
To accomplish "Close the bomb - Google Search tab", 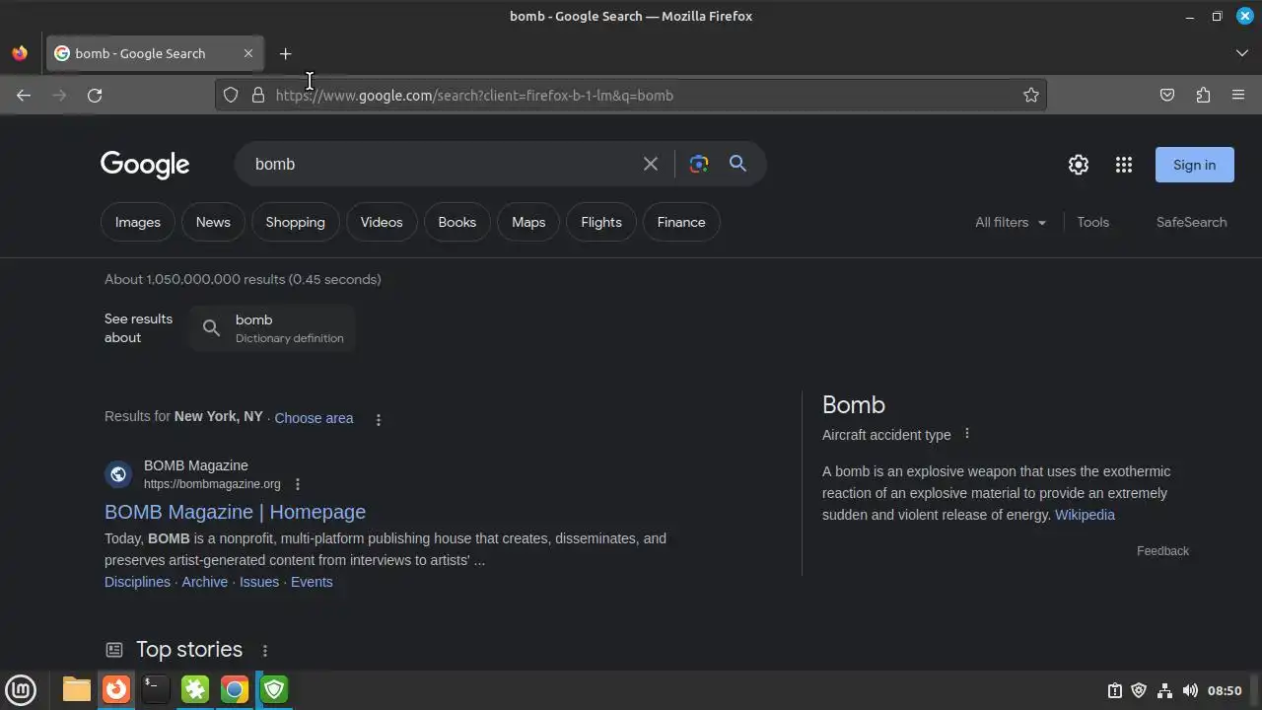I will (248, 53).
